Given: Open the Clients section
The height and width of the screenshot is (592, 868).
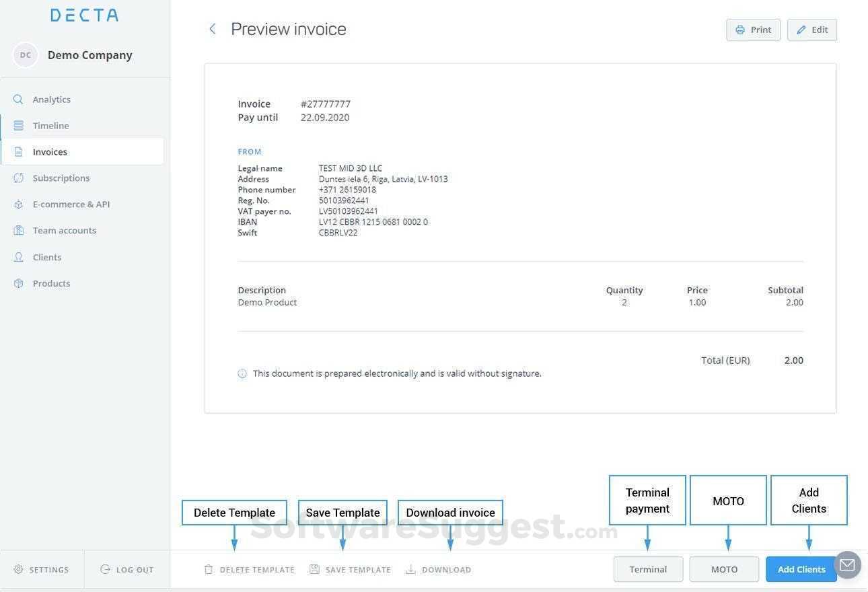Looking at the screenshot, I should (x=47, y=256).
